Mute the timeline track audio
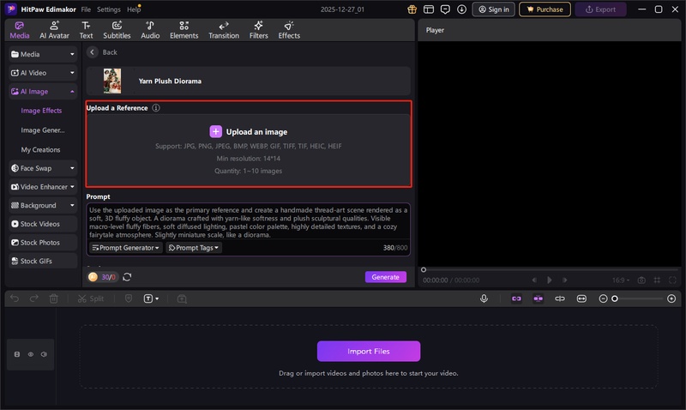Screen dimensions: 686x410 click(x=43, y=353)
